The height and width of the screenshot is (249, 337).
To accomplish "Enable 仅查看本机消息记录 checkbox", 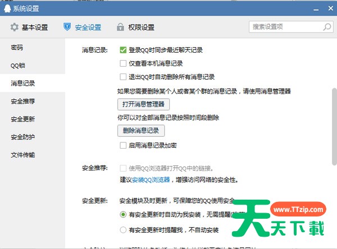I will pos(123,63).
